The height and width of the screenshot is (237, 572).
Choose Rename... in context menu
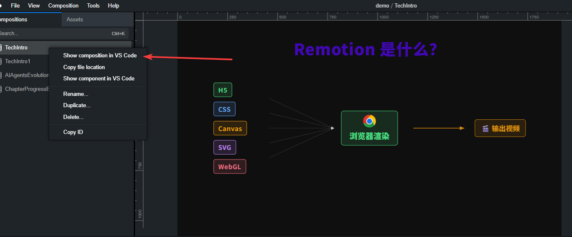click(x=75, y=94)
